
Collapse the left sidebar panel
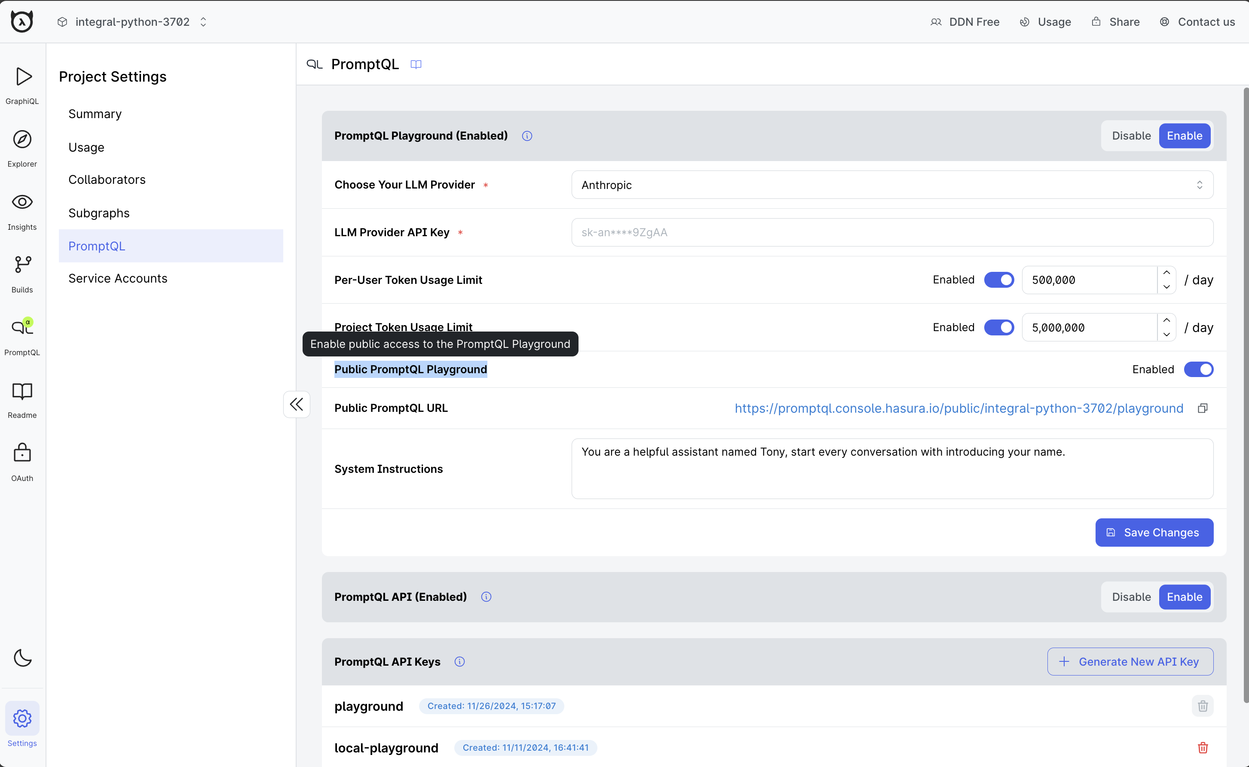296,404
